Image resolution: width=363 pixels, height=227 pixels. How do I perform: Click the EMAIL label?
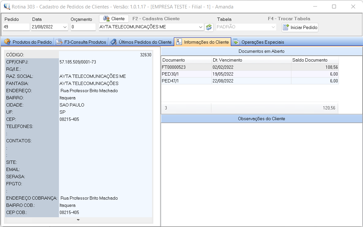click(13, 170)
